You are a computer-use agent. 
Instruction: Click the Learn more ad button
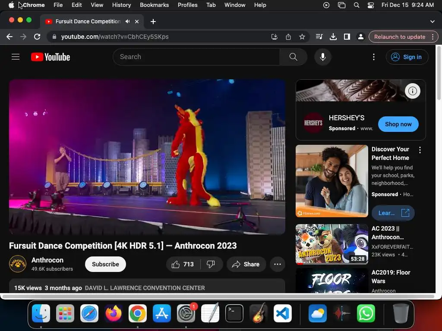point(393,213)
